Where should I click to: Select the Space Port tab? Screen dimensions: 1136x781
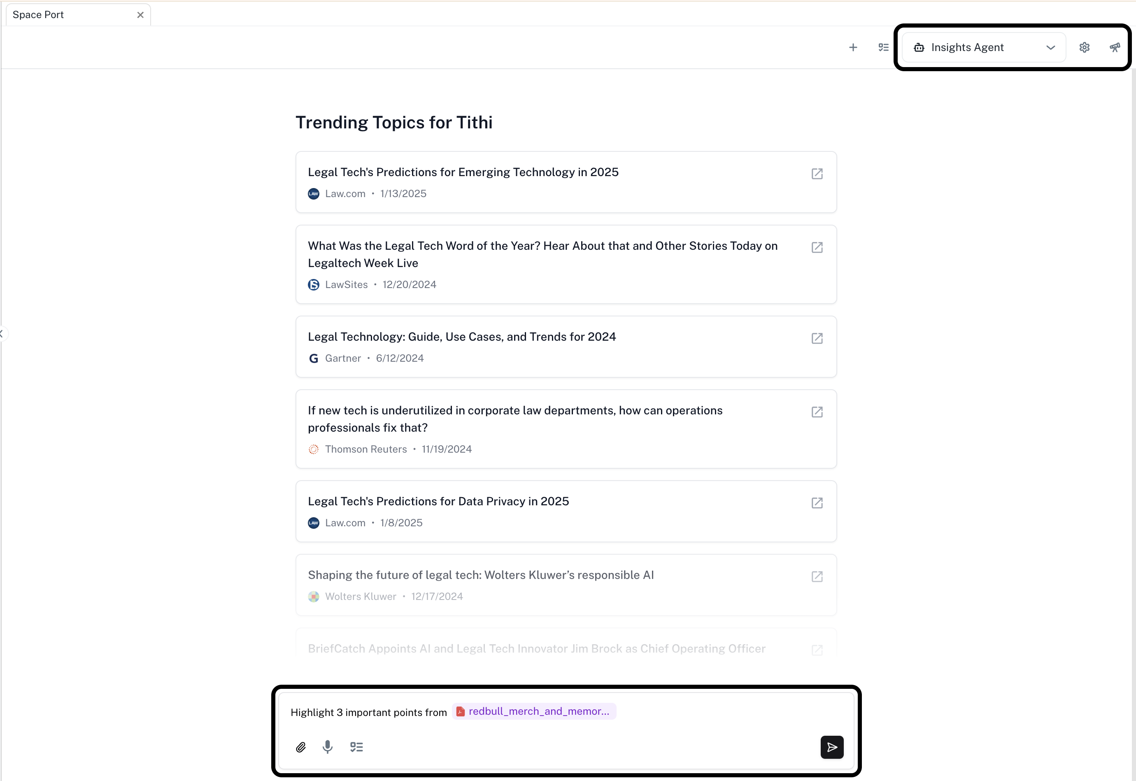[x=38, y=15]
